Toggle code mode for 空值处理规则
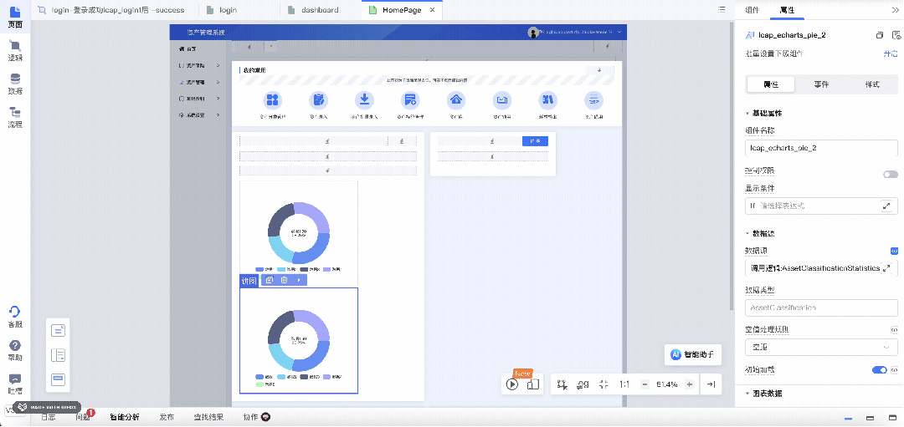 click(894, 330)
